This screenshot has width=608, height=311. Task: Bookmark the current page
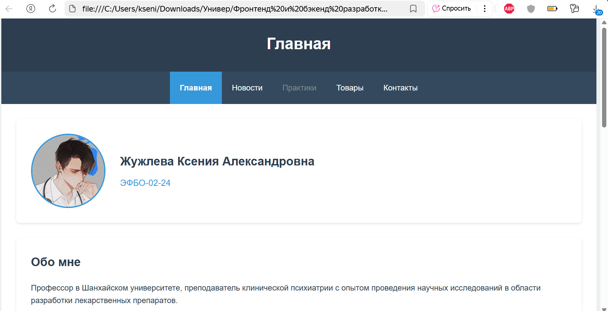pyautogui.click(x=413, y=9)
